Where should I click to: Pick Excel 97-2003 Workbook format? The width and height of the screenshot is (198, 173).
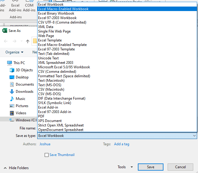(x=117, y=18)
